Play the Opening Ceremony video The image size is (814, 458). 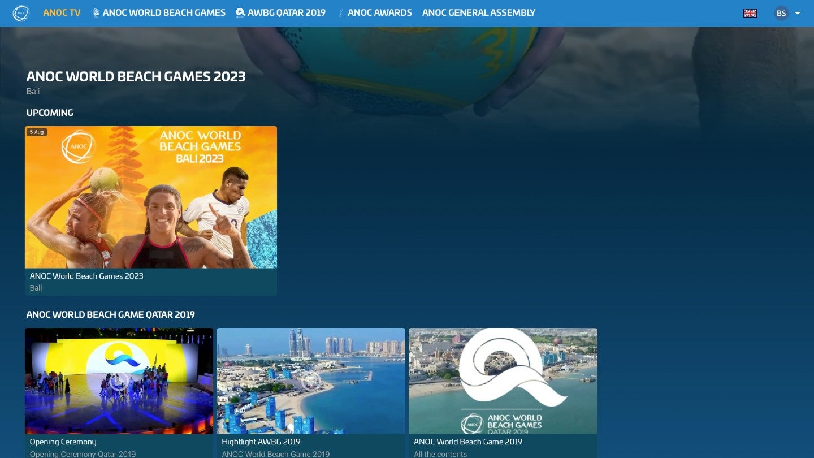point(119,381)
